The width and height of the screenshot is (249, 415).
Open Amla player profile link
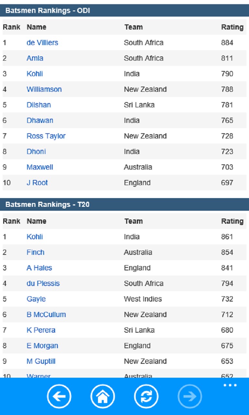point(35,58)
